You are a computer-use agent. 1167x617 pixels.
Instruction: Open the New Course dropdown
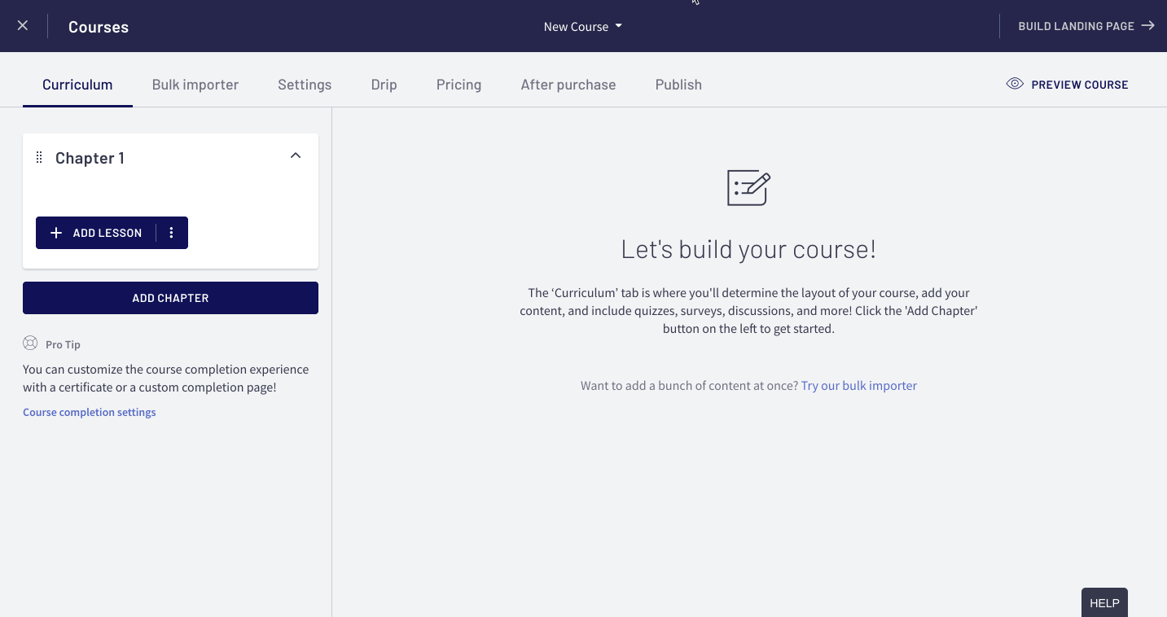[x=583, y=26]
